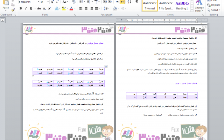The width and height of the screenshot is (224, 140).
Task: Click the Copy icon in Clipboard
Action: click(13, 5)
